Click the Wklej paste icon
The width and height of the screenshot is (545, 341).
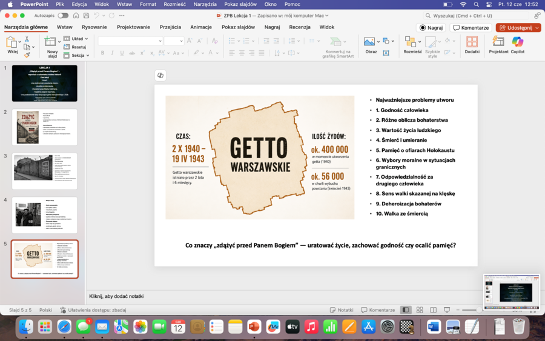(x=11, y=42)
